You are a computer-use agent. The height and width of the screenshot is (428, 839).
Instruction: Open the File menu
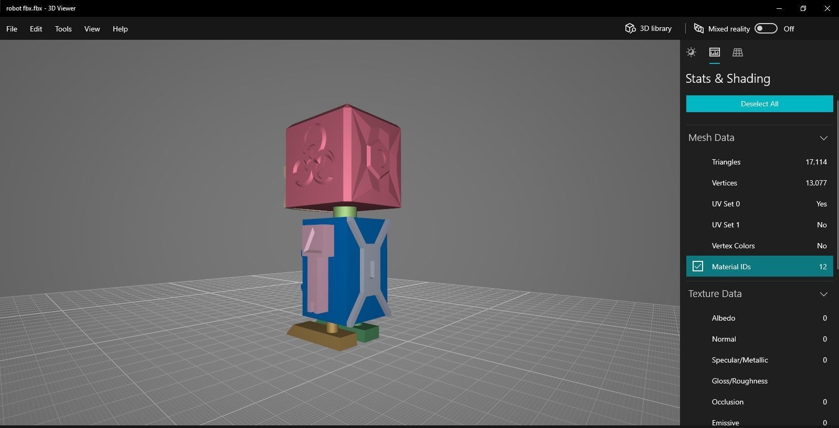pos(12,29)
